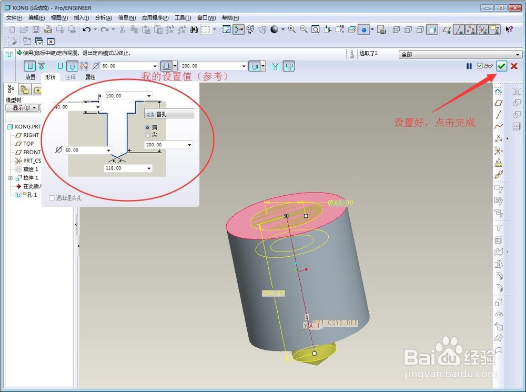The width and height of the screenshot is (526, 392).
Task: Cut with the scissors icon
Action: coord(123,29)
